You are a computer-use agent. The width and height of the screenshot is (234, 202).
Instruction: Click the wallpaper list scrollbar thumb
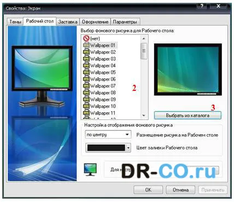pyautogui.click(x=144, y=51)
